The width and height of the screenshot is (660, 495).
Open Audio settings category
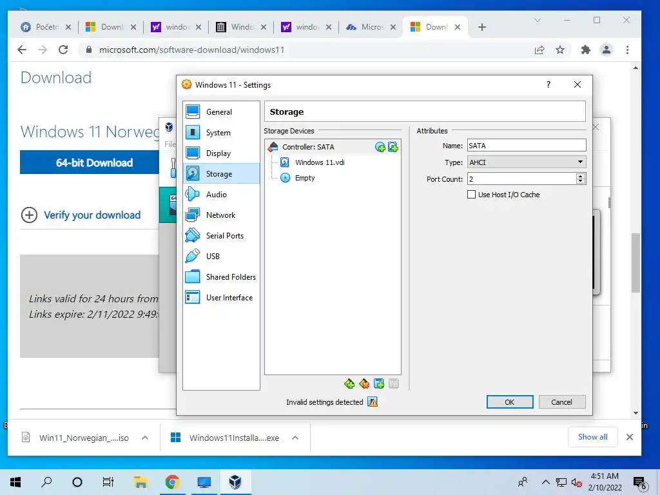[x=221, y=195]
